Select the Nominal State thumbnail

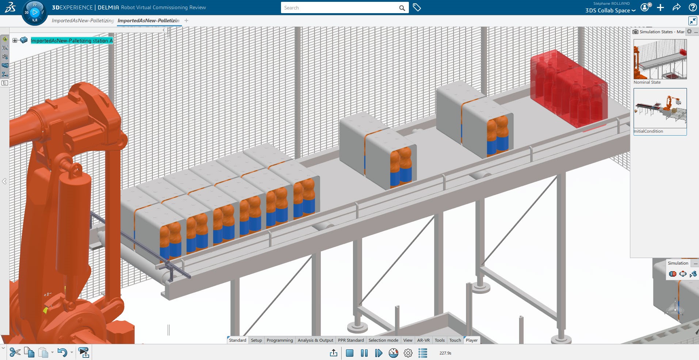coord(660,60)
